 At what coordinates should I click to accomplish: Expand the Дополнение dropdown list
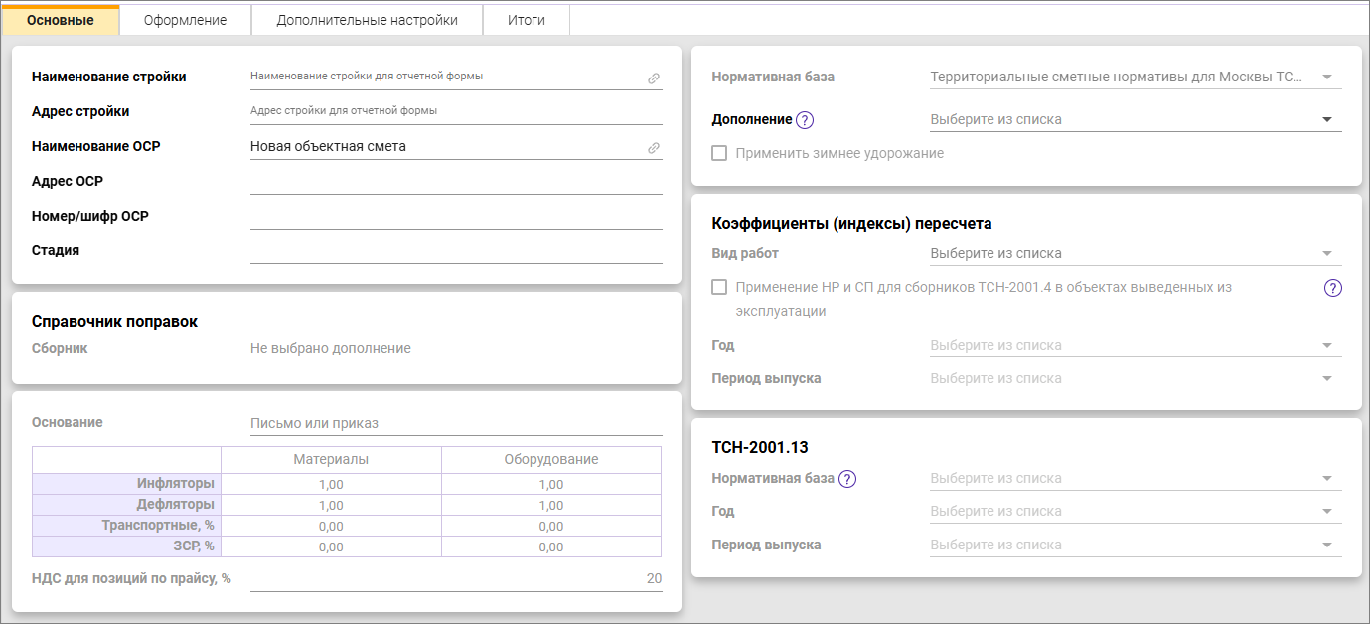pos(1327,120)
